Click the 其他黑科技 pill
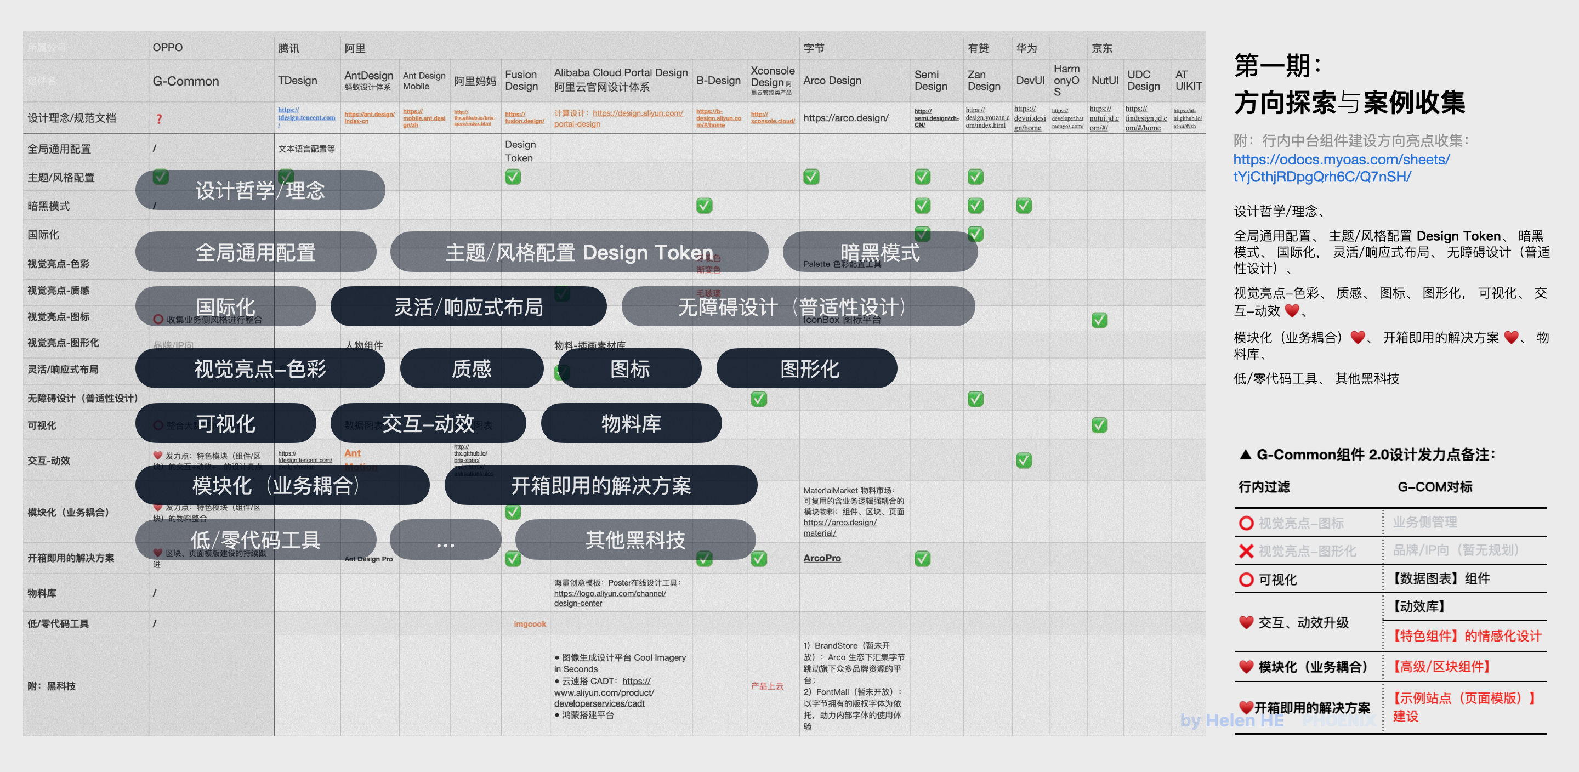Viewport: 1579px width, 772px height. click(x=635, y=540)
